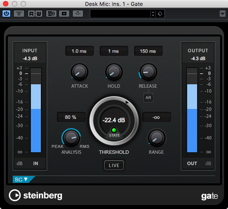Open the preset name selector field

[120, 14]
